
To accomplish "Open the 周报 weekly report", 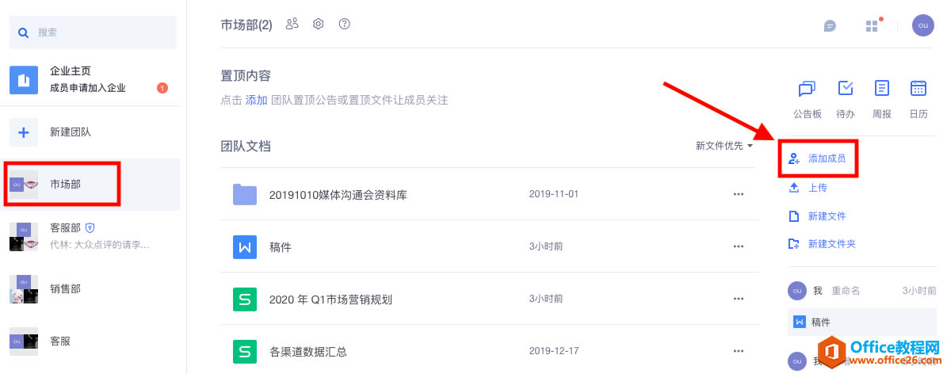I will pos(881,98).
